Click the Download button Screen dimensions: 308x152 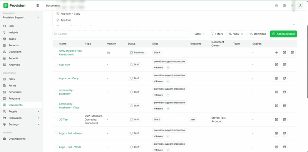pyautogui.click(x=258, y=34)
